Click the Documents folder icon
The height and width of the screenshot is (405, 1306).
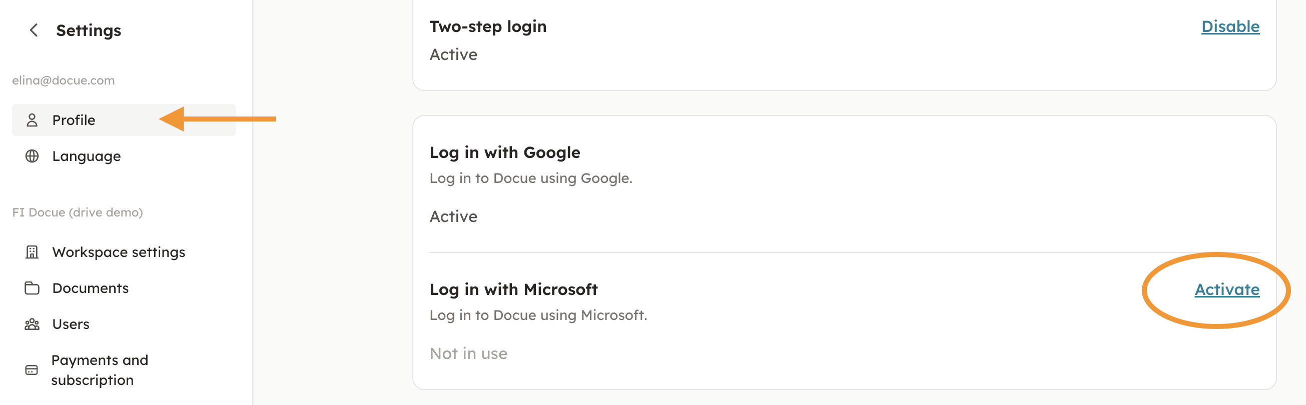(x=32, y=288)
